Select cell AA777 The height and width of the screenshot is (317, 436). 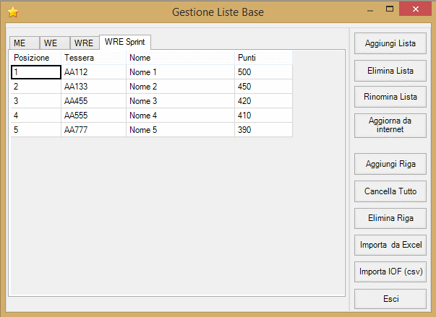pos(93,130)
